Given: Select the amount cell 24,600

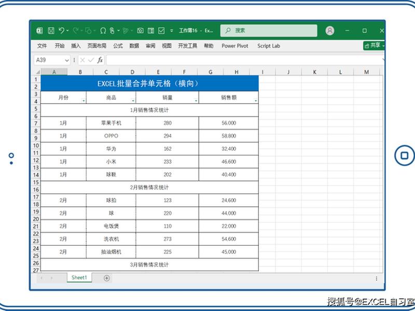Looking at the screenshot, I should tap(229, 201).
